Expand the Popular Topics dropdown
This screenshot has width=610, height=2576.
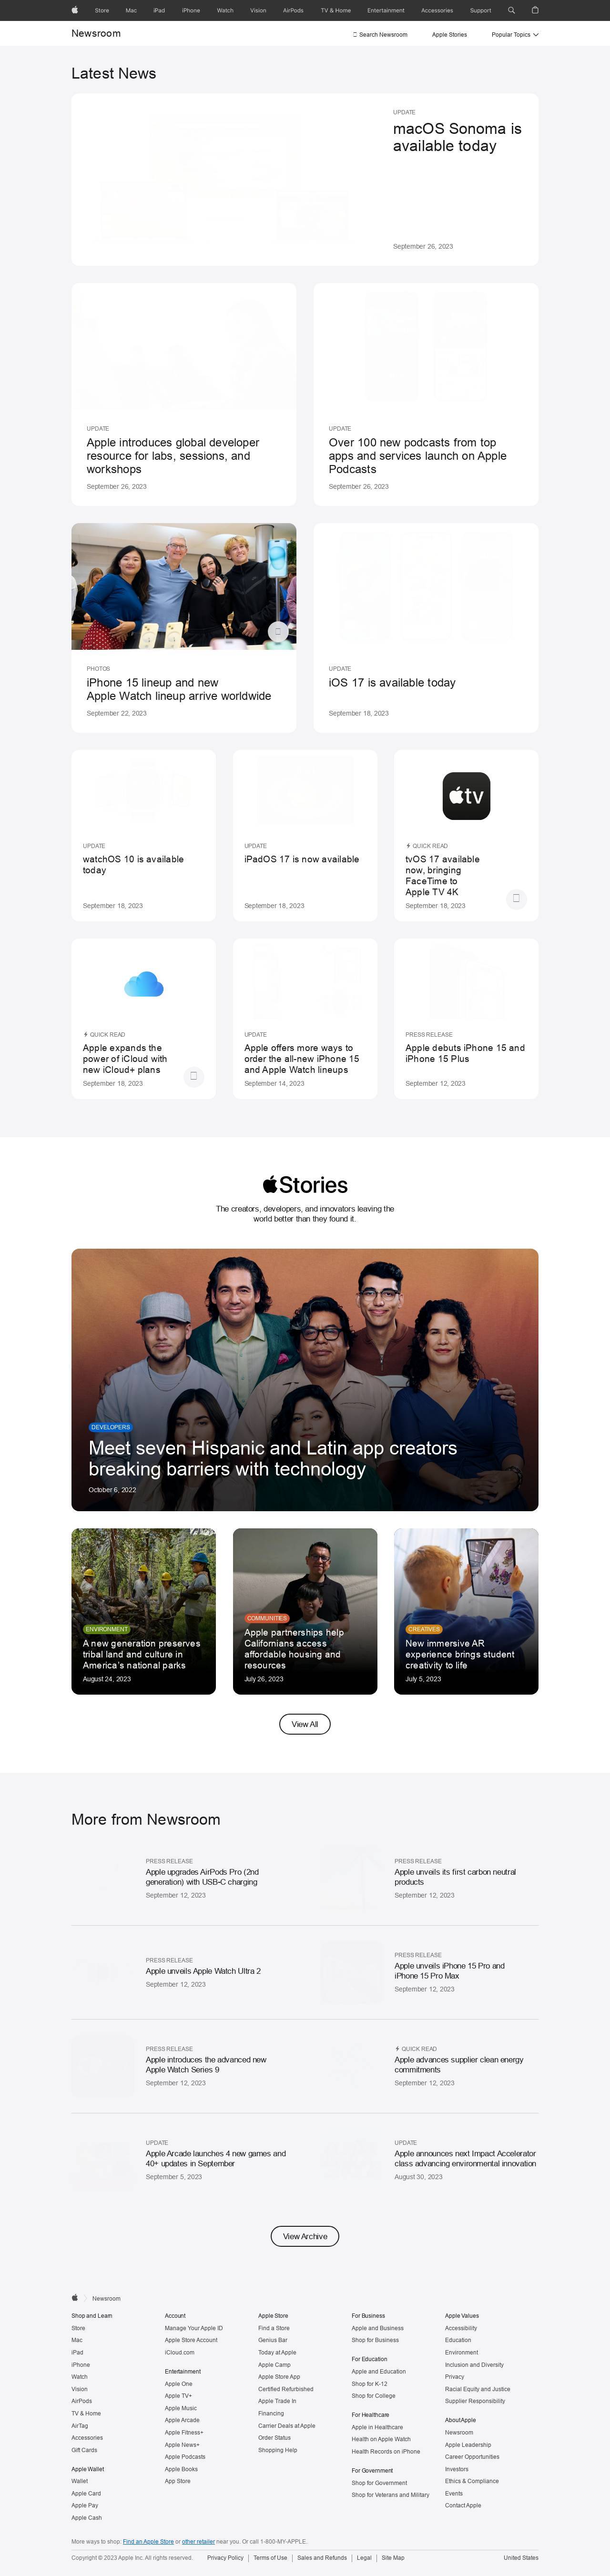[x=515, y=34]
